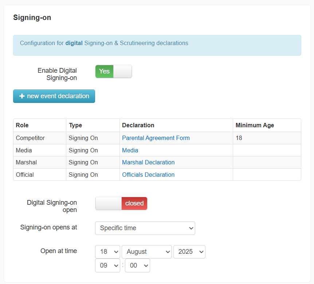Open Parental Agreement Form link

(x=156, y=138)
